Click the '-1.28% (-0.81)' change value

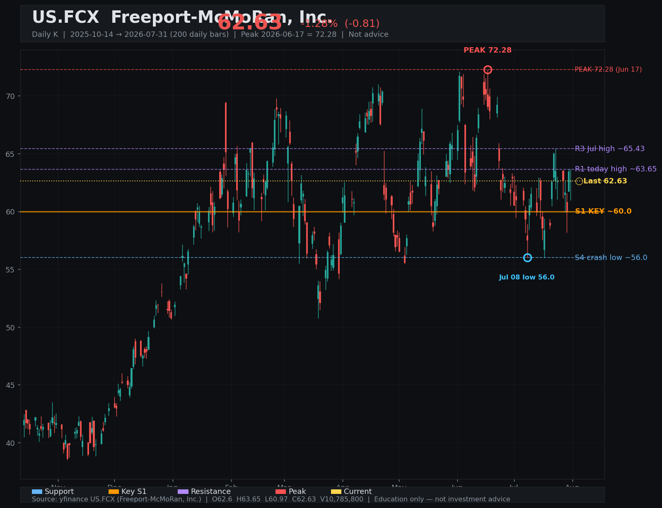[x=340, y=24]
